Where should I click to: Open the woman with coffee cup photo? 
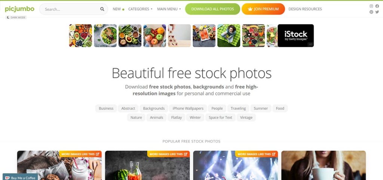[x=324, y=165]
